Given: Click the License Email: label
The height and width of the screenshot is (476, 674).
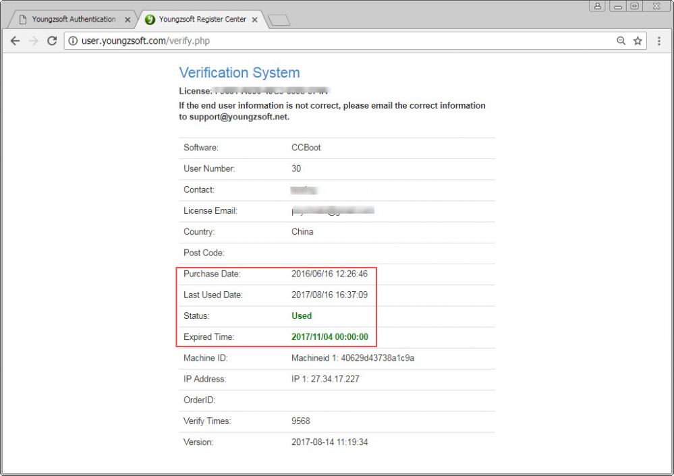Looking at the screenshot, I should (x=210, y=210).
